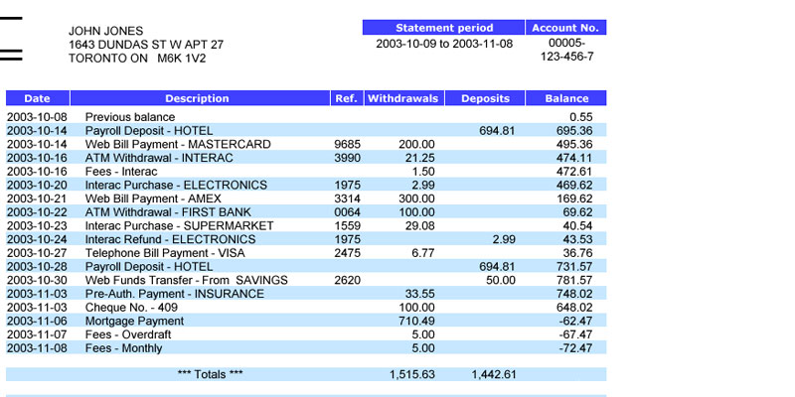Click total deposits 1,442.61
This screenshot has width=795, height=397.
point(494,375)
